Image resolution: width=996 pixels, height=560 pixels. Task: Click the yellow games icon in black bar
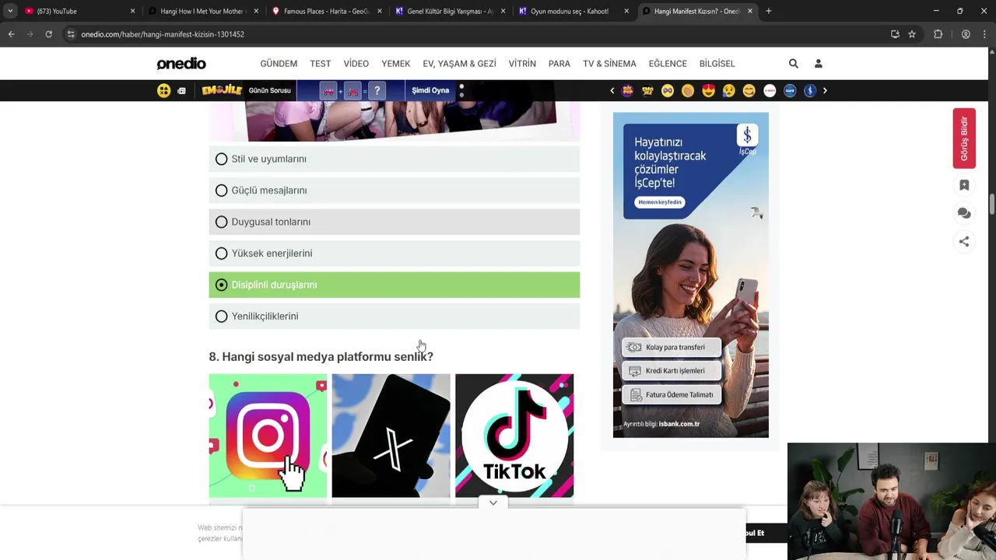click(x=163, y=90)
